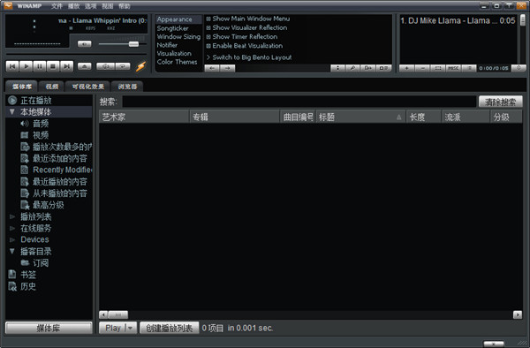Open the 播放 menu
Image resolution: width=530 pixels, height=348 pixels.
pos(73,6)
